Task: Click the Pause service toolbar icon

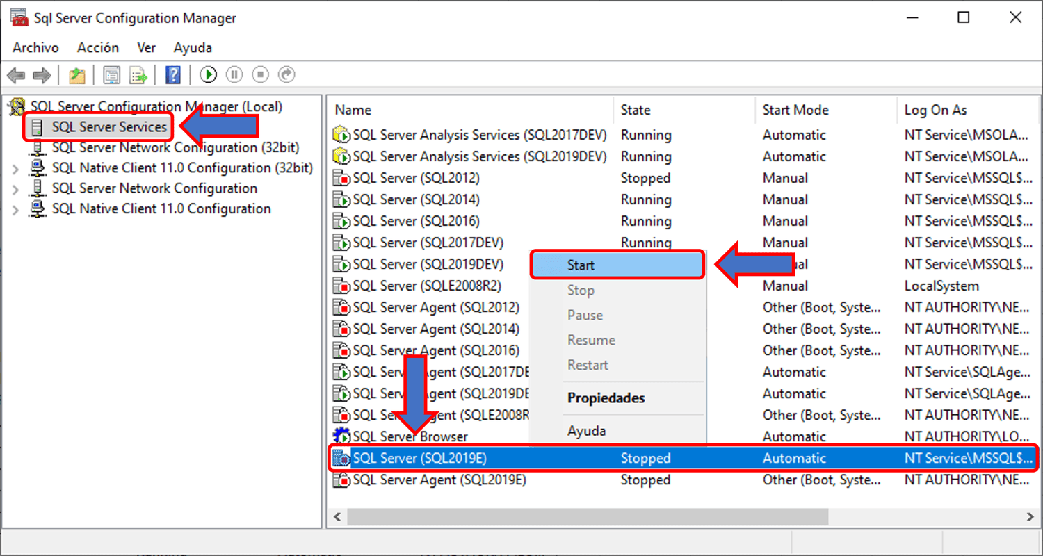Action: pyautogui.click(x=234, y=74)
